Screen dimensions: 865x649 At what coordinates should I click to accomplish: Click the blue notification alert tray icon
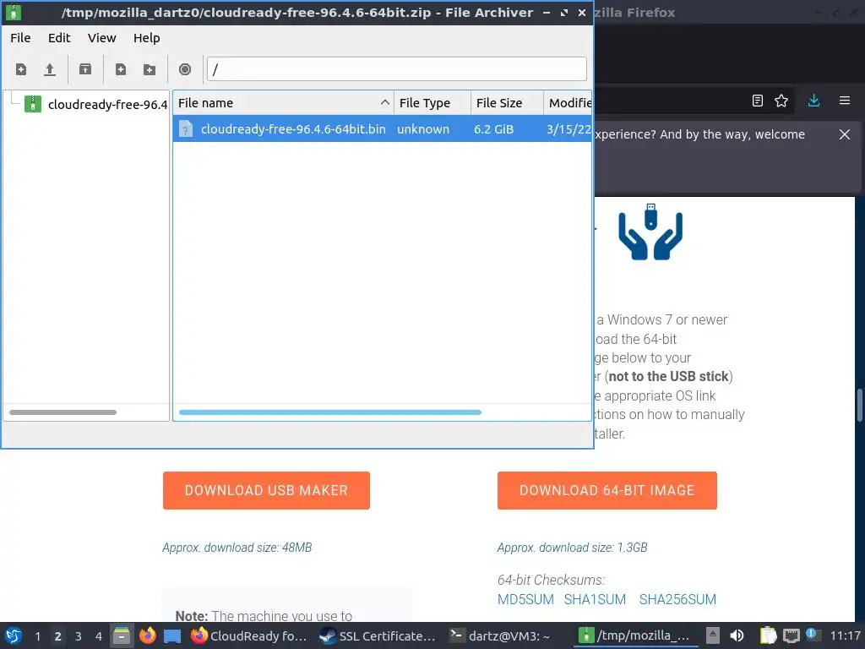pos(812,634)
